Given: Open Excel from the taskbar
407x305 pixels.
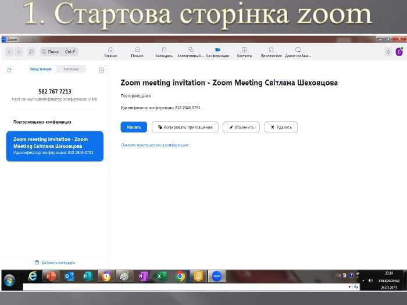Looking at the screenshot, I should pos(162,276).
